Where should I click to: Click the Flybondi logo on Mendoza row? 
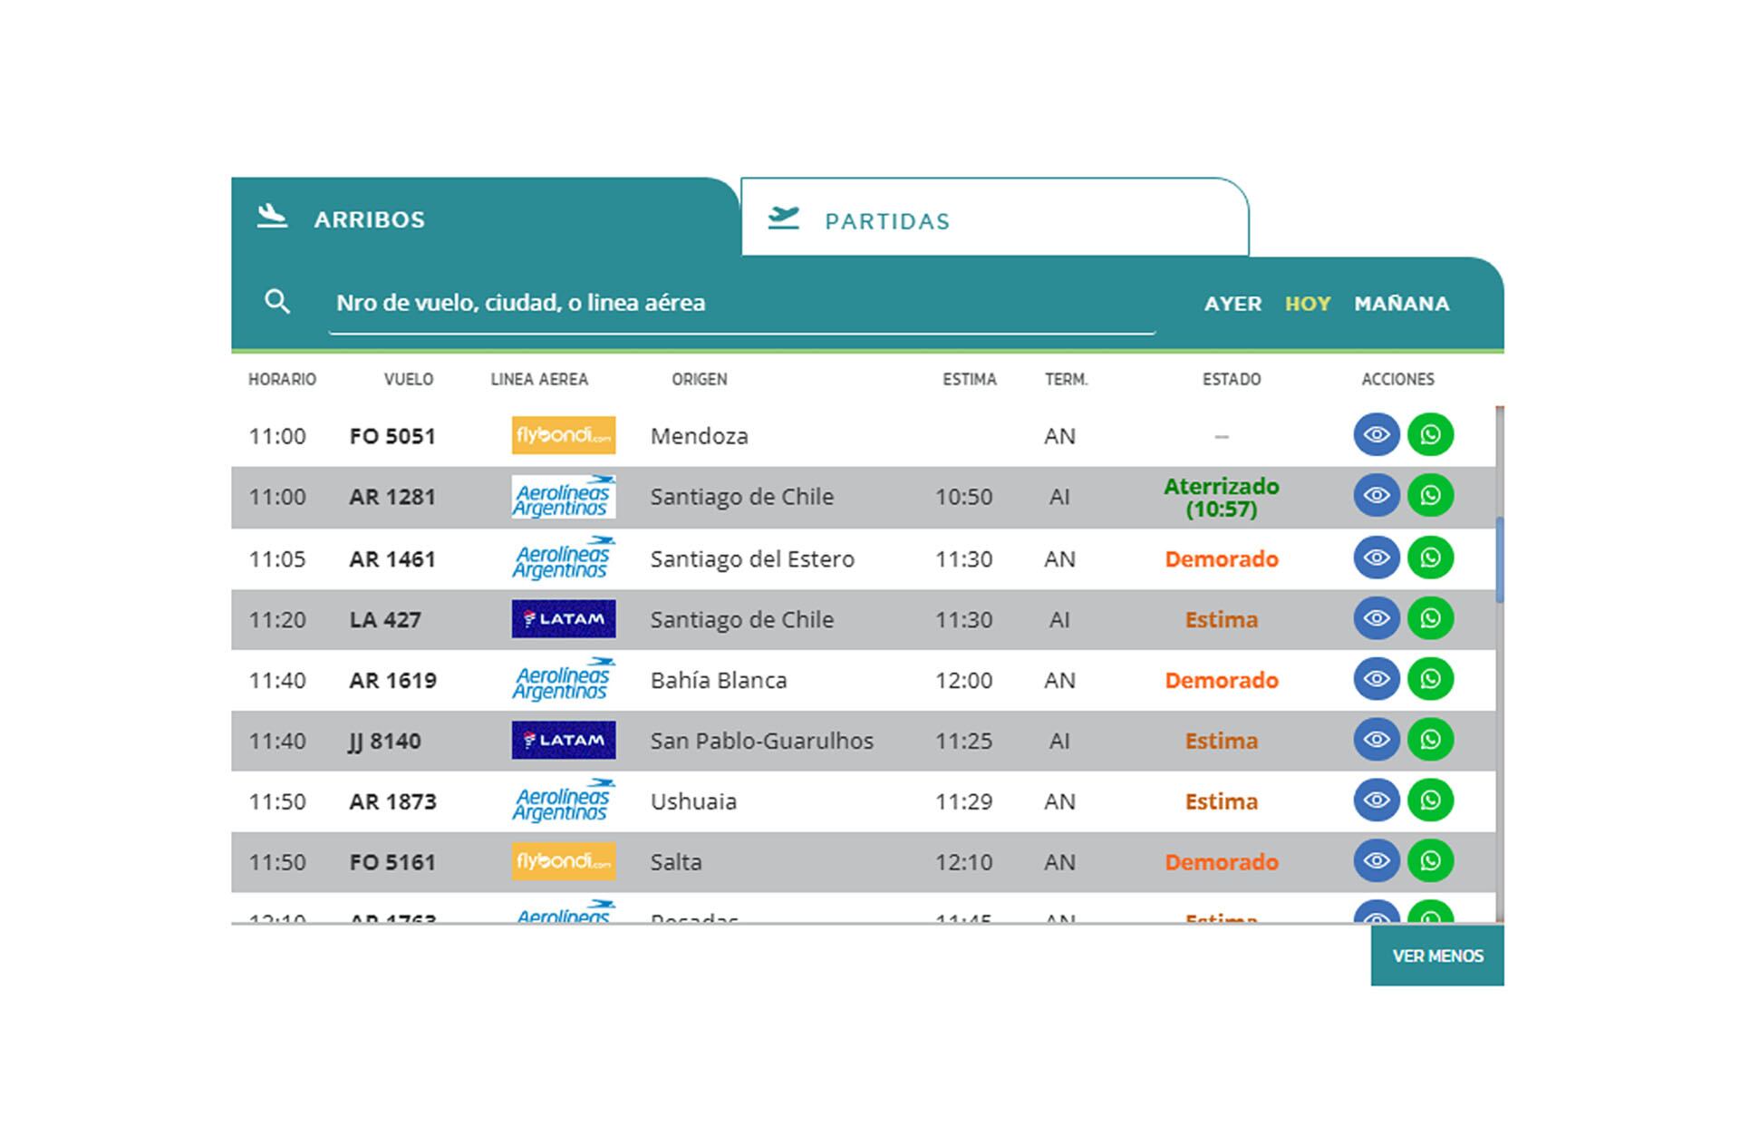(x=563, y=435)
